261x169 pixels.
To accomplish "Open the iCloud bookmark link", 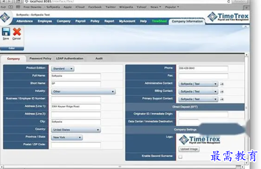I will pos(80,7).
